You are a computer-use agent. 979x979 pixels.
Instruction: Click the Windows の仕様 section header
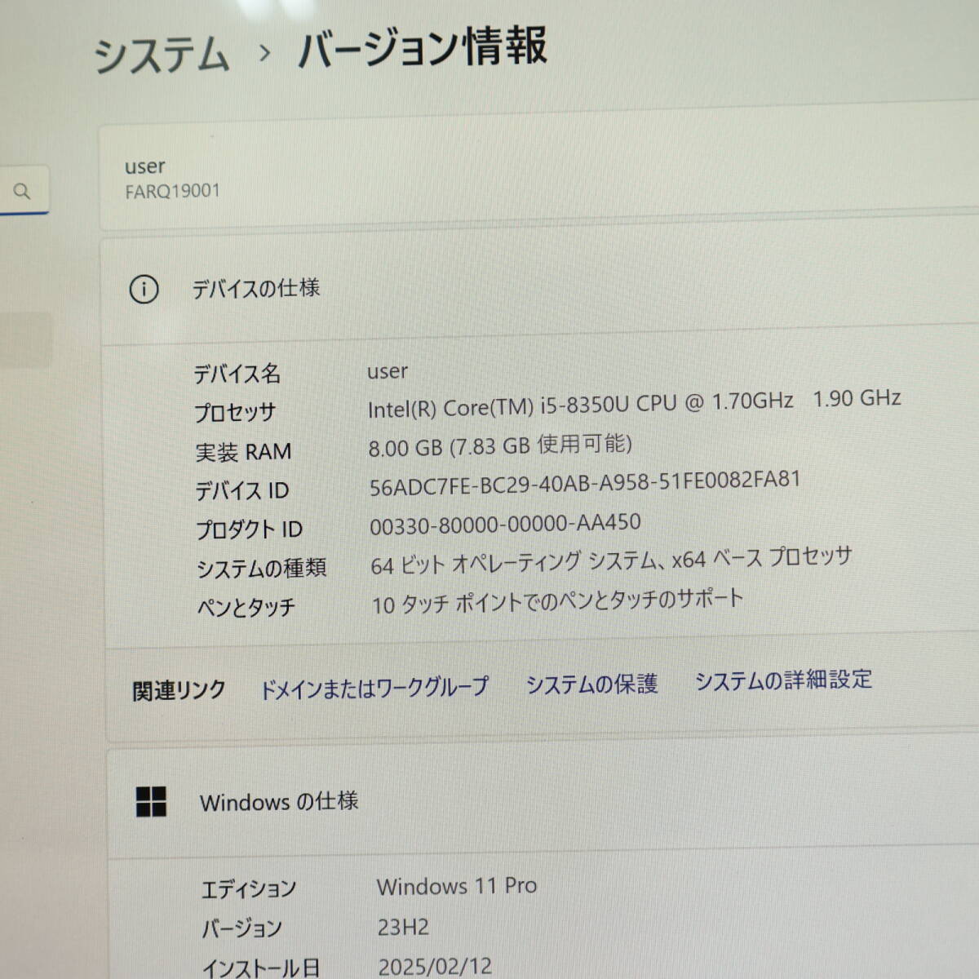tap(279, 801)
